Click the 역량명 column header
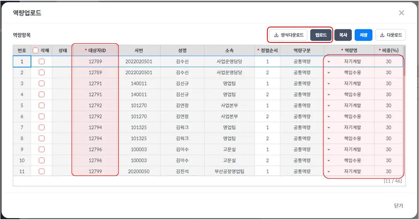This screenshot has height=220, width=419. click(349, 51)
